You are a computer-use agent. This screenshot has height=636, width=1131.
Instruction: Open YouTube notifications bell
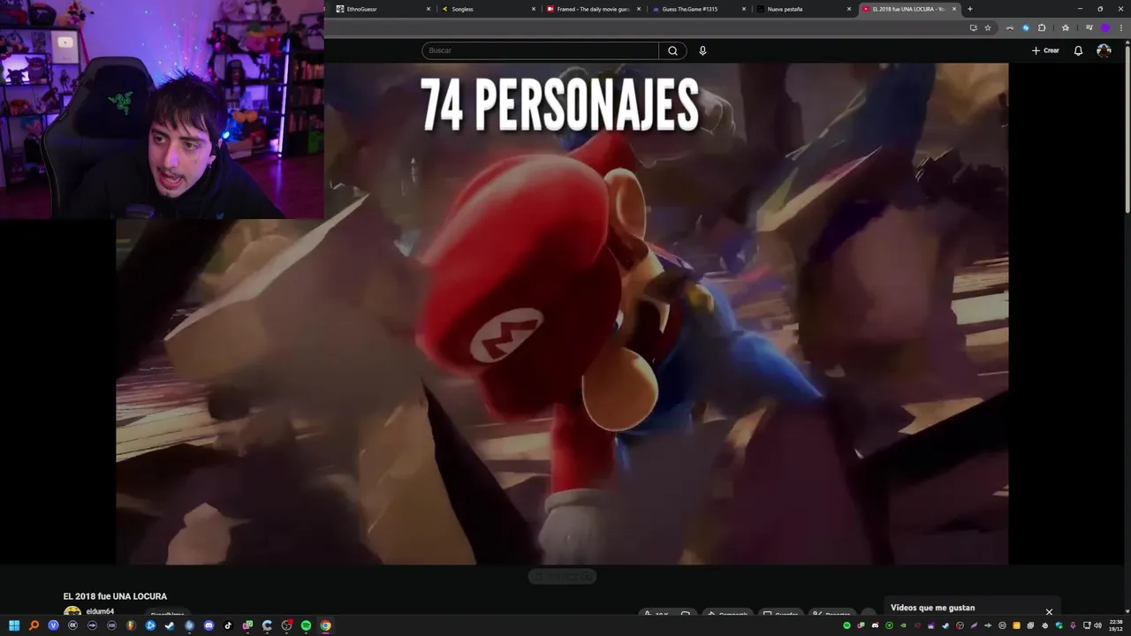(1078, 50)
